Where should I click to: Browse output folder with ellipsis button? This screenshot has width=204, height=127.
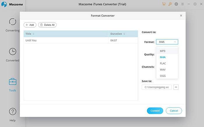(x=176, y=87)
